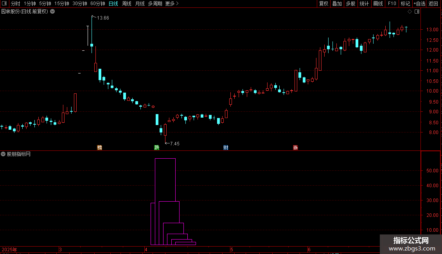442x254 pixels.
Task: Open F10 company info
Action: coord(392,4)
